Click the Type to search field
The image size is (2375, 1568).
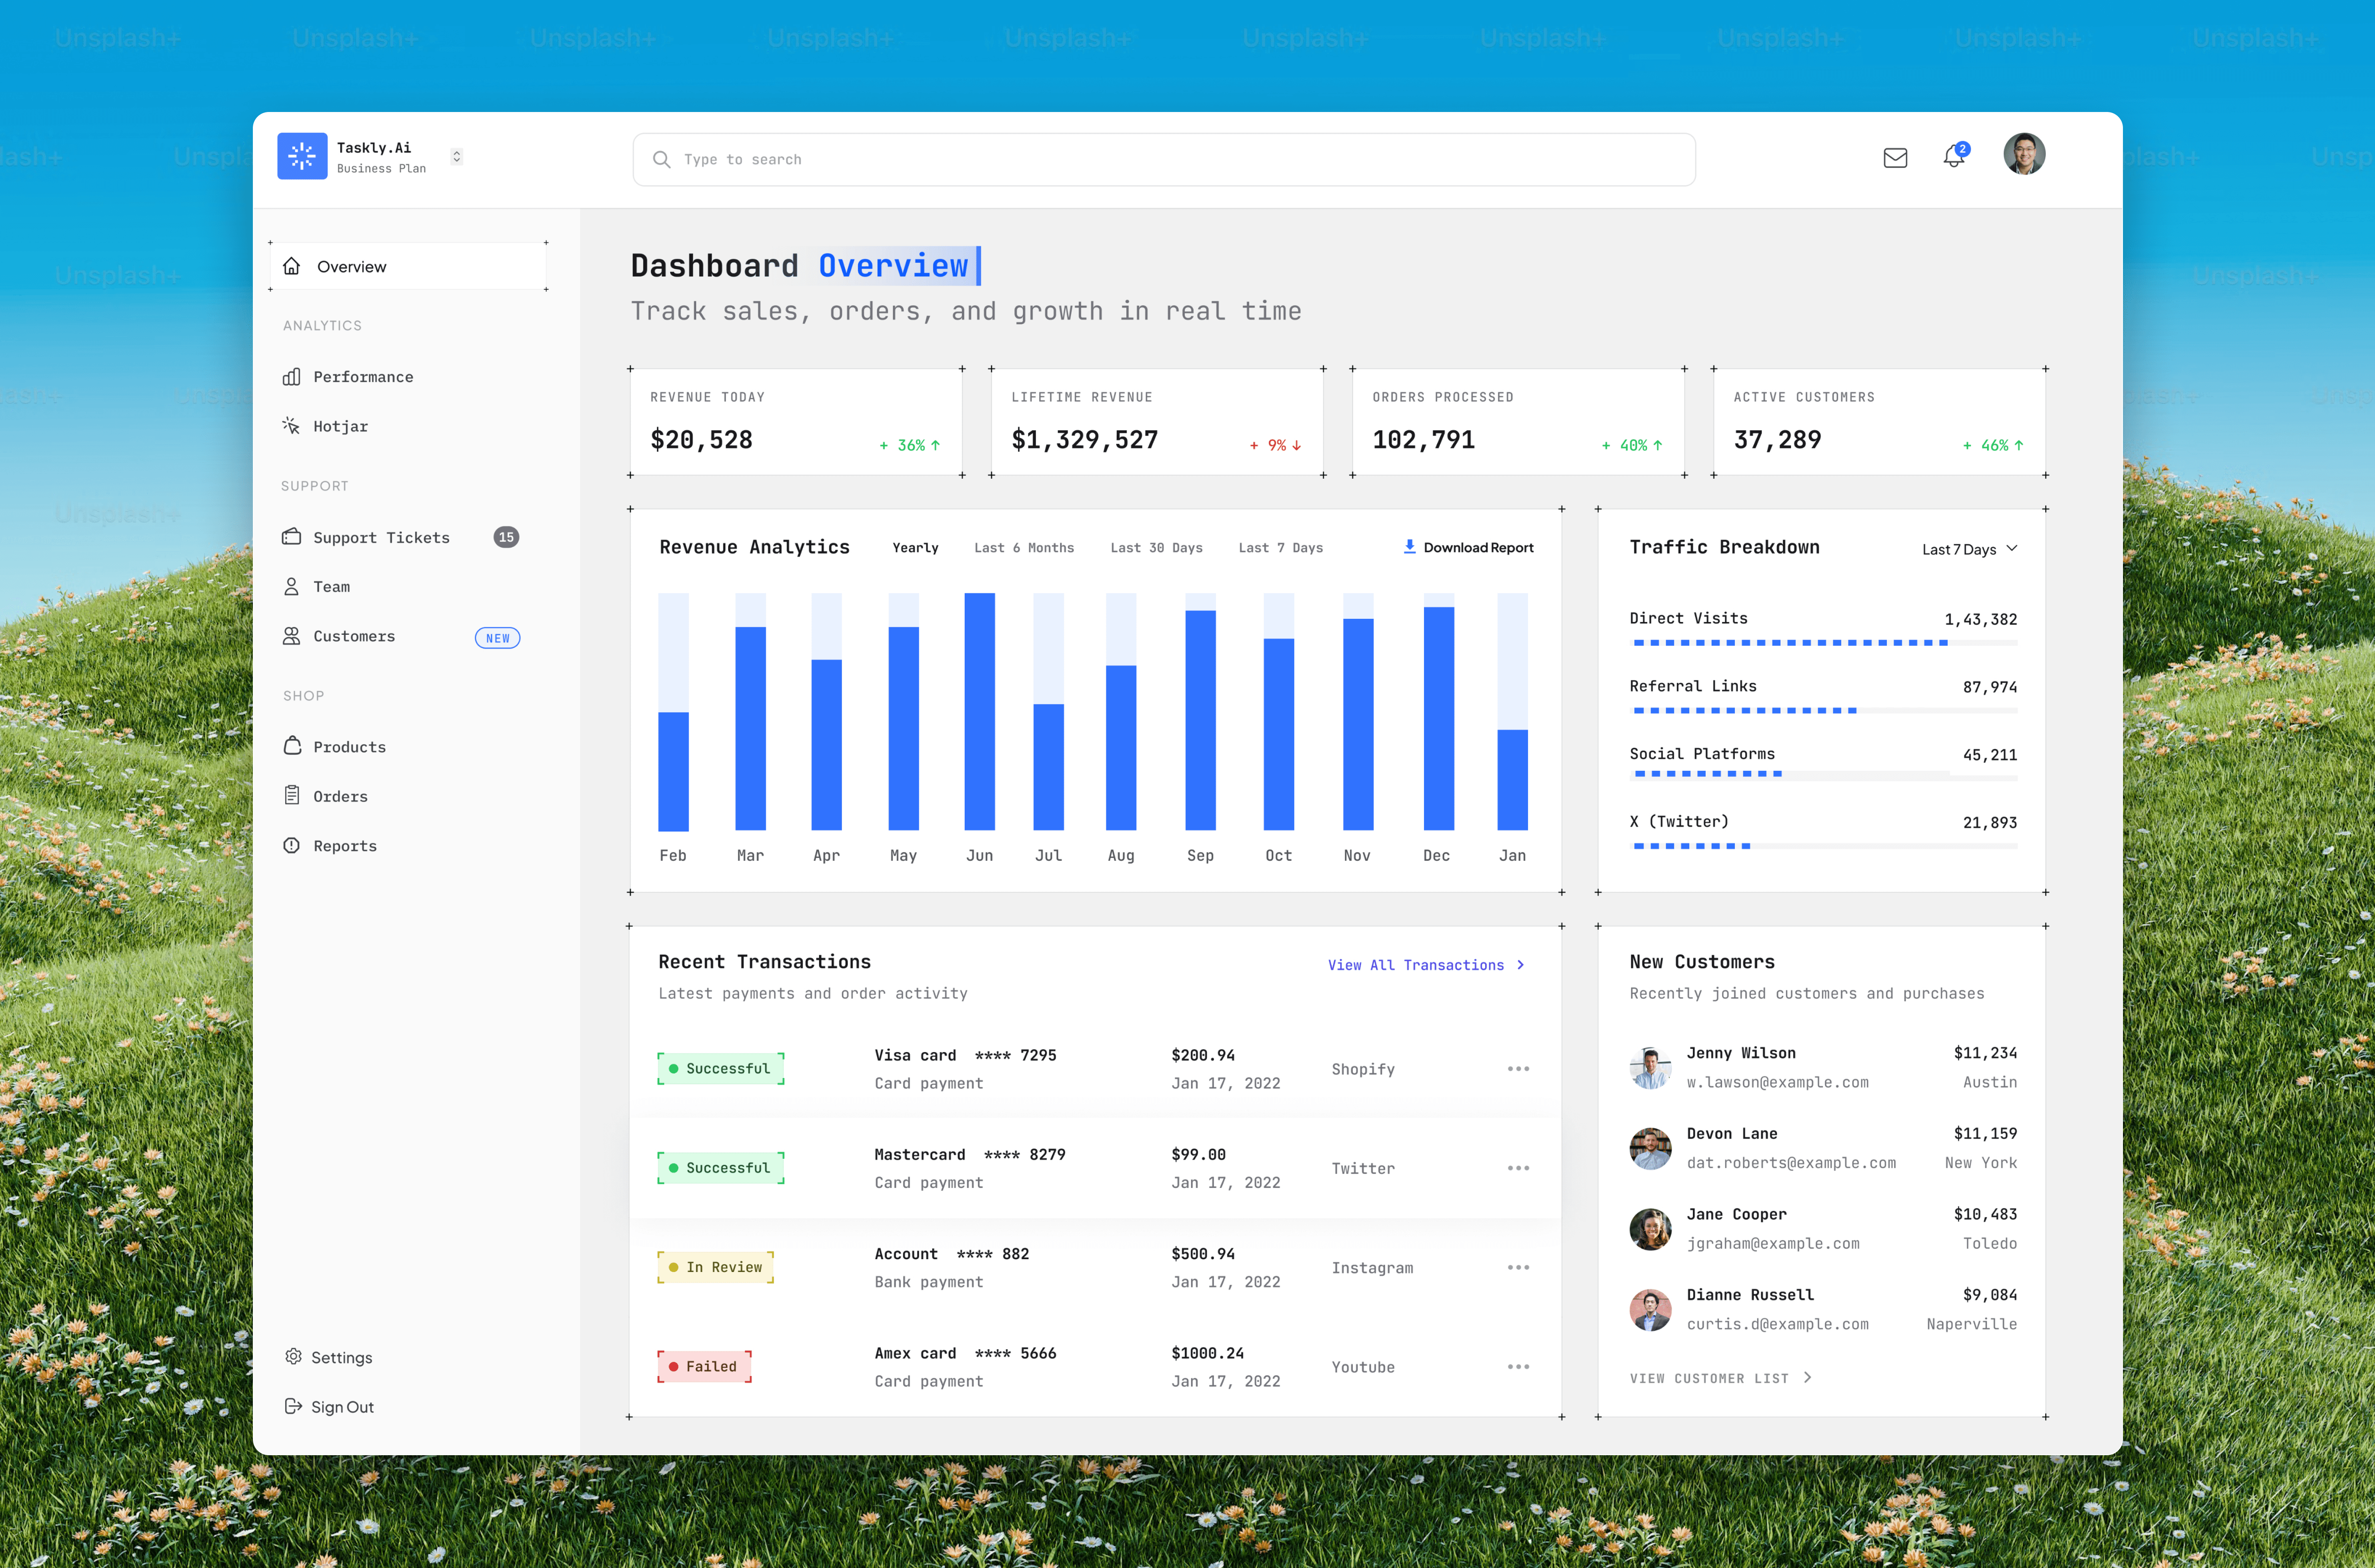[1164, 160]
